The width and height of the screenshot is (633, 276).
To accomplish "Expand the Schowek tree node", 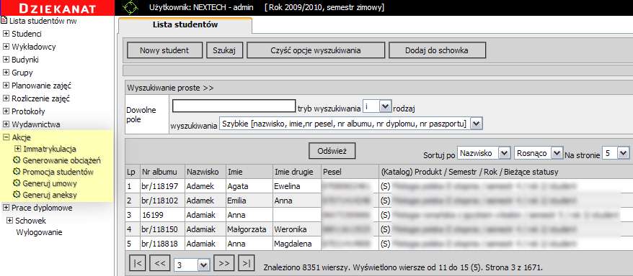I will [9, 221].
